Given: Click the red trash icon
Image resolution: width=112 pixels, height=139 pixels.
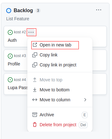Looking at the screenshot, I should click(x=35, y=125).
